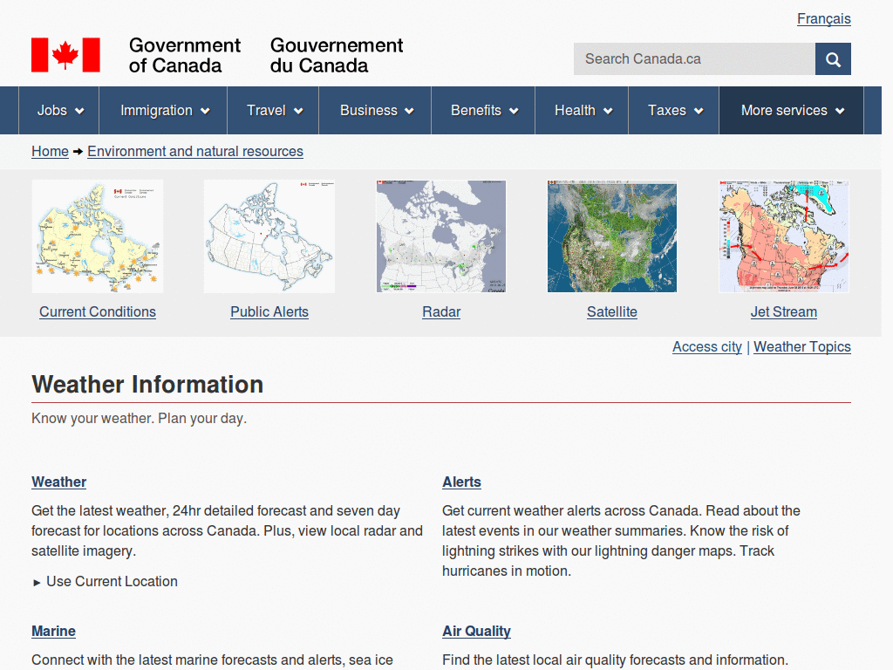Open the Access city link
Viewport: 893px width, 670px height.
(x=706, y=347)
